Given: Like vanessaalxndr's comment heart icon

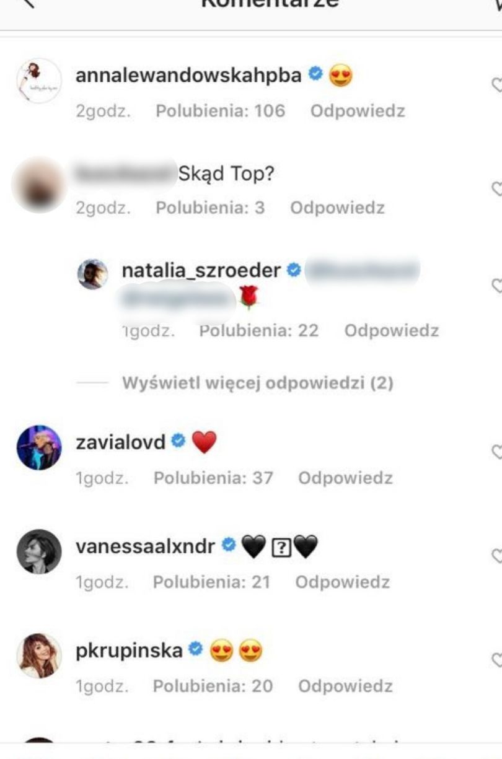Looking at the screenshot, I should [497, 556].
